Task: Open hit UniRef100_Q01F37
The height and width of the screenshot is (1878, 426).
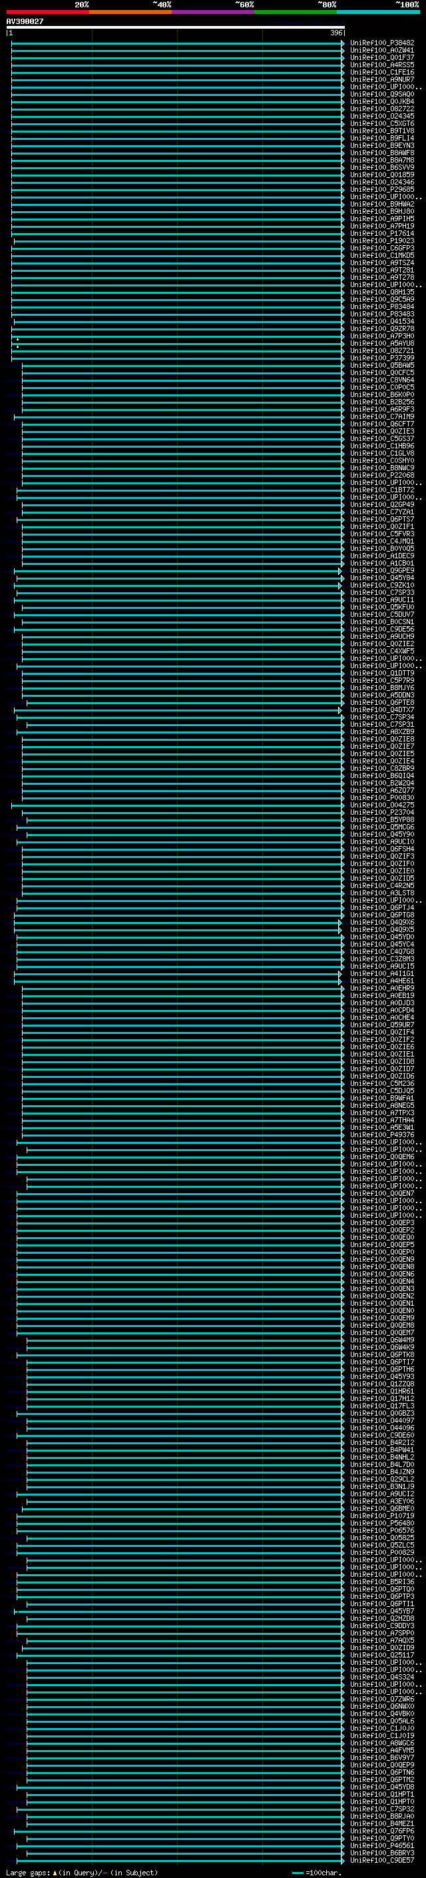Action: coord(382,57)
